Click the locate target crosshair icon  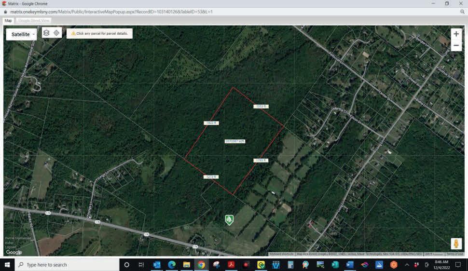[x=56, y=33]
